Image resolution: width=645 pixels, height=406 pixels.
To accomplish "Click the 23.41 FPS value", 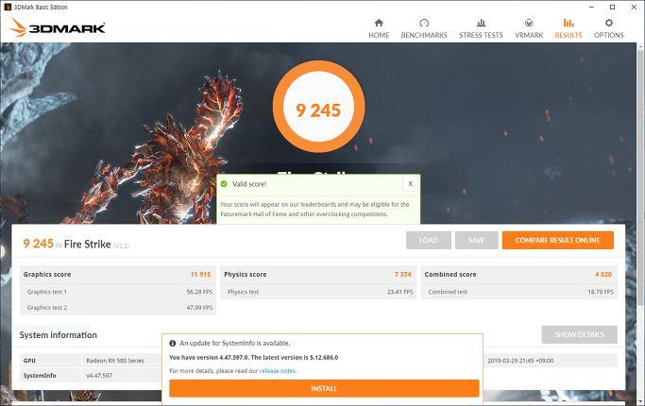I will [399, 292].
